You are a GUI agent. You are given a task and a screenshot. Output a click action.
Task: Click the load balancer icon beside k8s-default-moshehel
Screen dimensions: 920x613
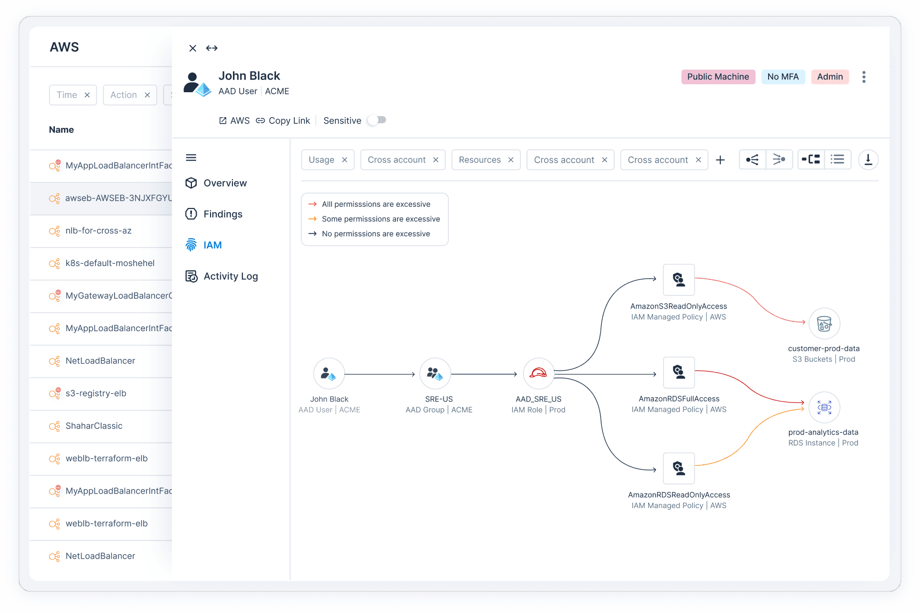(54, 263)
